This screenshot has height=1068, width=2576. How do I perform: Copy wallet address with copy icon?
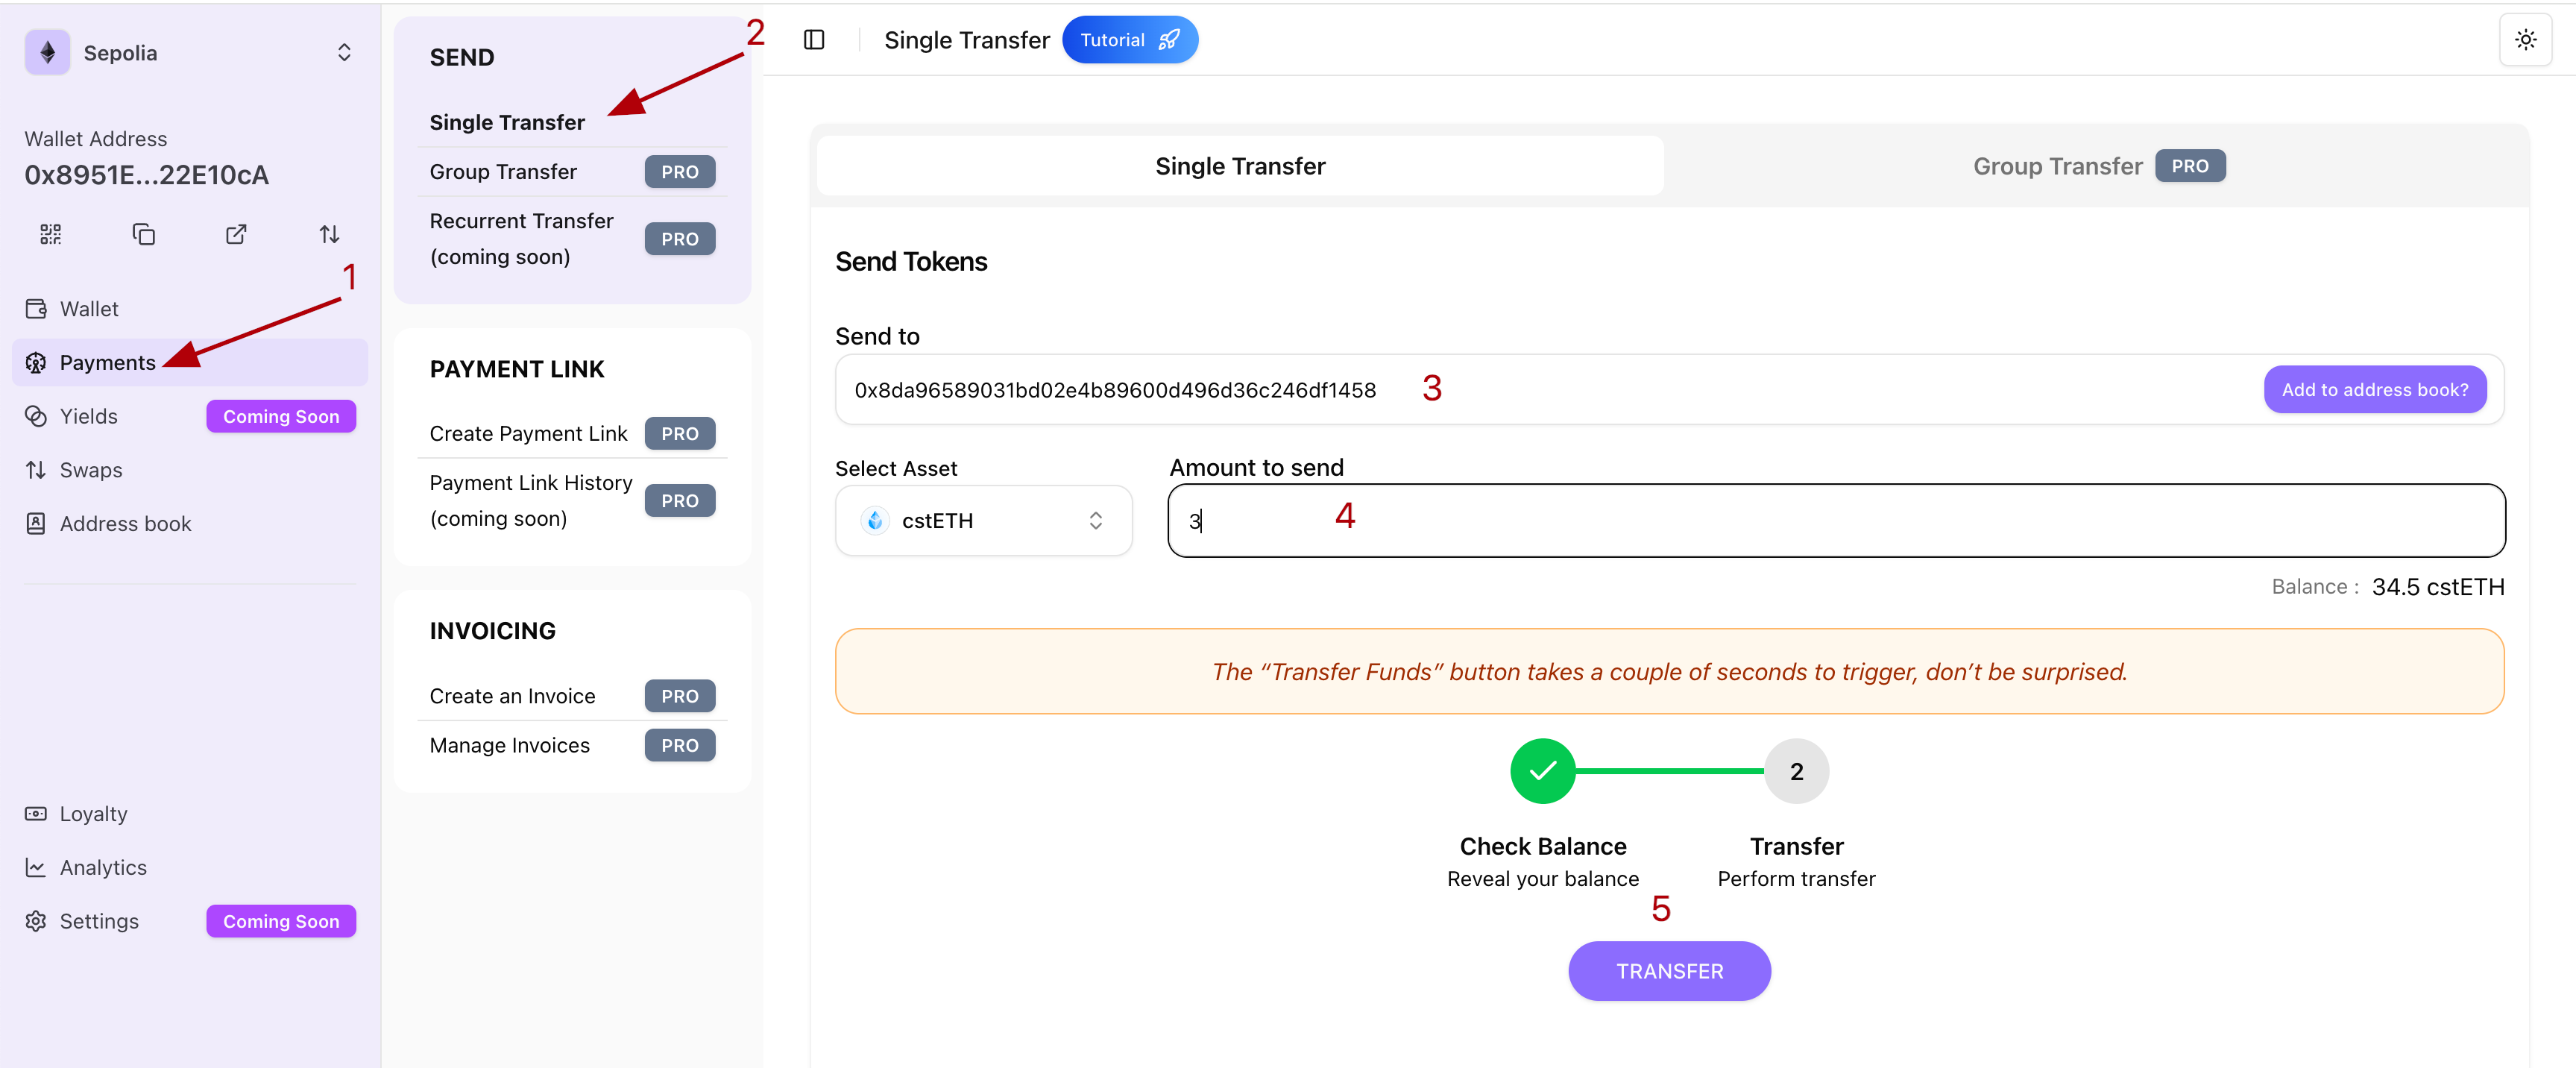click(143, 234)
